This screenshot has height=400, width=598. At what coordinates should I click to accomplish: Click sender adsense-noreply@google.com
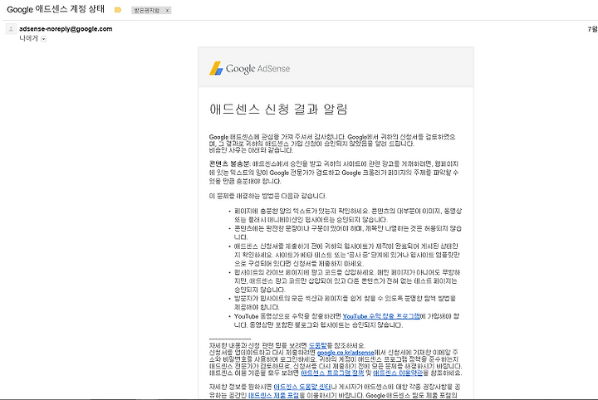(x=66, y=28)
